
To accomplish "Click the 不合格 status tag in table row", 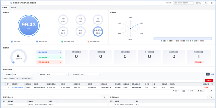I will [206, 88].
